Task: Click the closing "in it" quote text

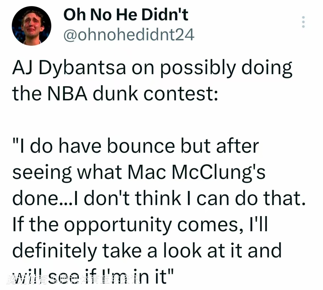Action: click(156, 276)
